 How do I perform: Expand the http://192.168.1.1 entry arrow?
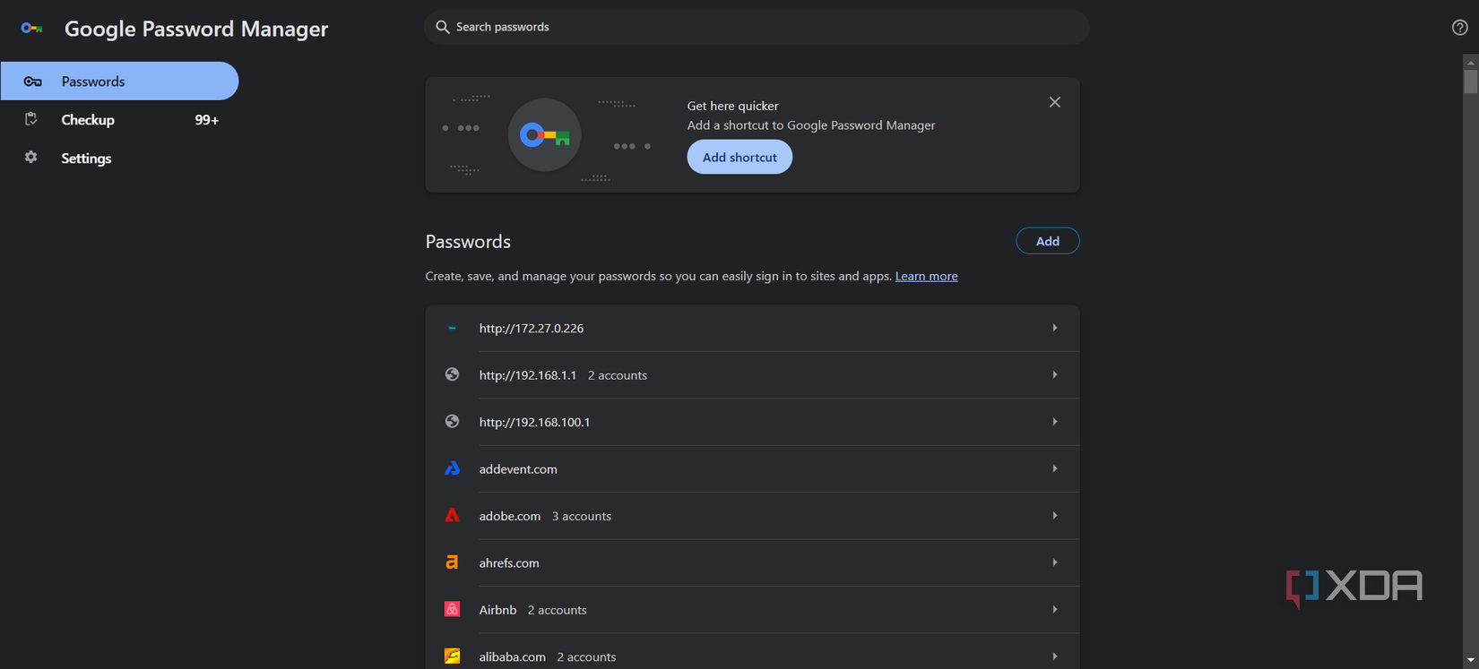[1055, 374]
